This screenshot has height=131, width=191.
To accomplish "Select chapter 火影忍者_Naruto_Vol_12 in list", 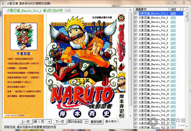I will click(x=154, y=60).
